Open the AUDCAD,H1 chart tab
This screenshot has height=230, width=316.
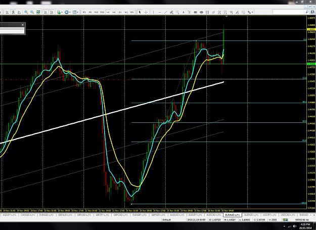(213, 215)
